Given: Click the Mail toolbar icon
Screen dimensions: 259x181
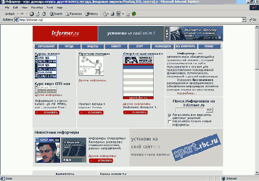Looking at the screenshot, I should click(104, 14).
